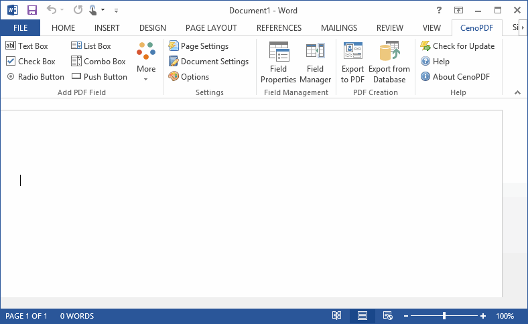Click the Word application icon
The width and height of the screenshot is (528, 324).
[x=13, y=10]
